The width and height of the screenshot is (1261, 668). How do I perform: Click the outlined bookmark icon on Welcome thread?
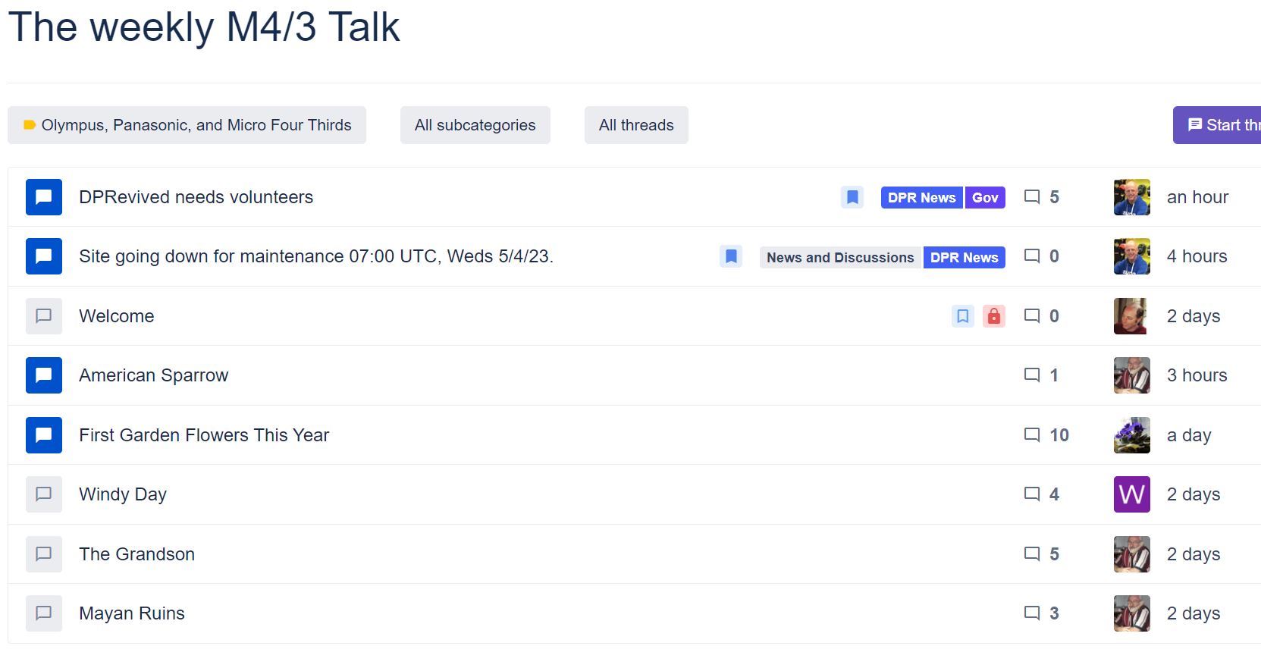pyautogui.click(x=962, y=316)
